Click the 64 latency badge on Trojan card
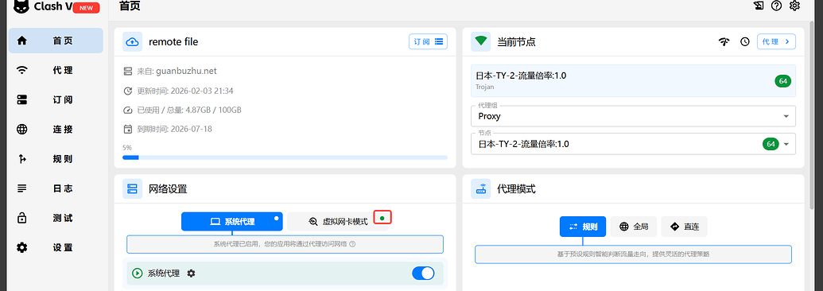The width and height of the screenshot is (823, 291). pos(783,81)
